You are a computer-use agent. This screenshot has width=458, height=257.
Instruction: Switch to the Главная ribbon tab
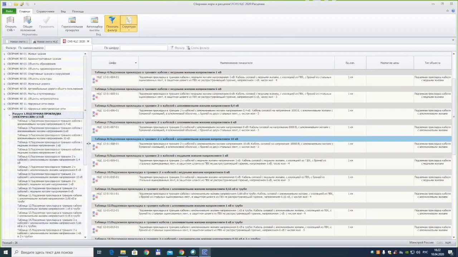click(x=25, y=11)
